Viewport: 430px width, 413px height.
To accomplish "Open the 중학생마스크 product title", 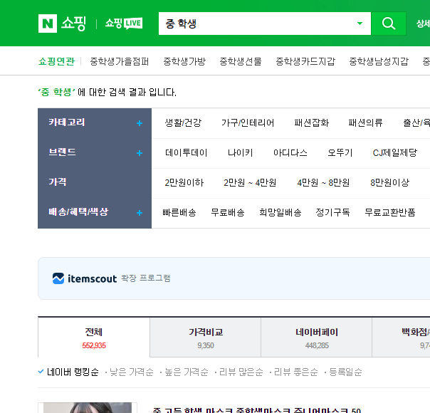I will pos(257,410).
